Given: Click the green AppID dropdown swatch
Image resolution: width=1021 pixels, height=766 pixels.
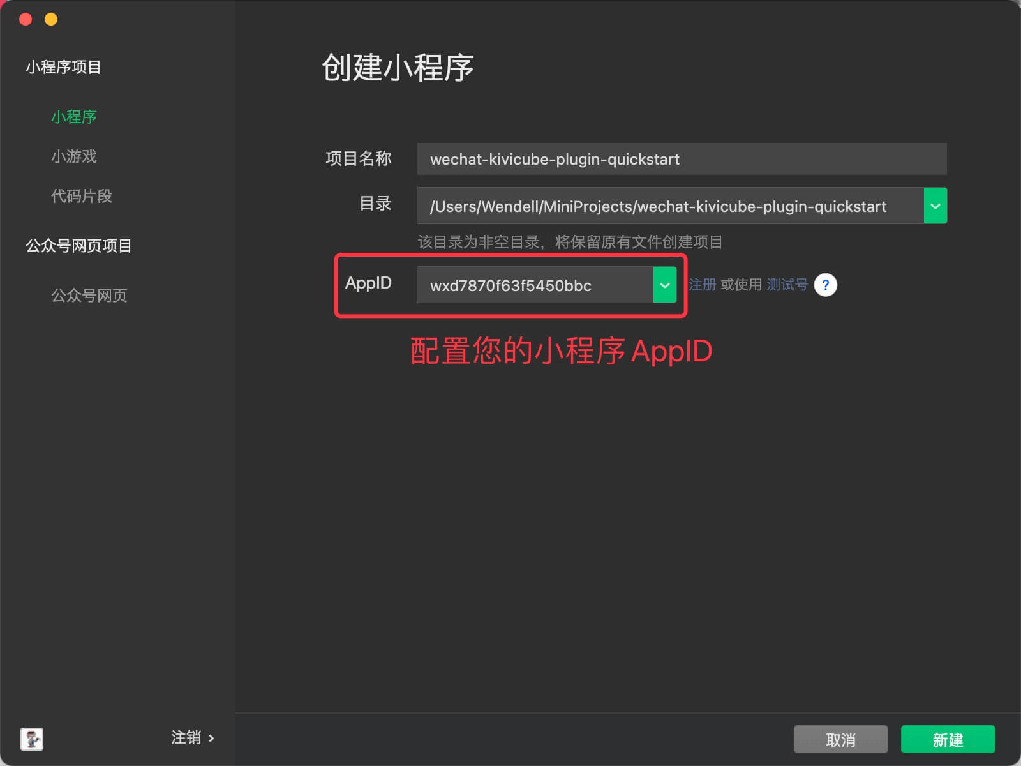Looking at the screenshot, I should (665, 285).
